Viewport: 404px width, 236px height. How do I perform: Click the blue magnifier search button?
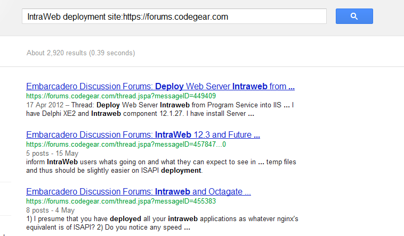pos(354,16)
